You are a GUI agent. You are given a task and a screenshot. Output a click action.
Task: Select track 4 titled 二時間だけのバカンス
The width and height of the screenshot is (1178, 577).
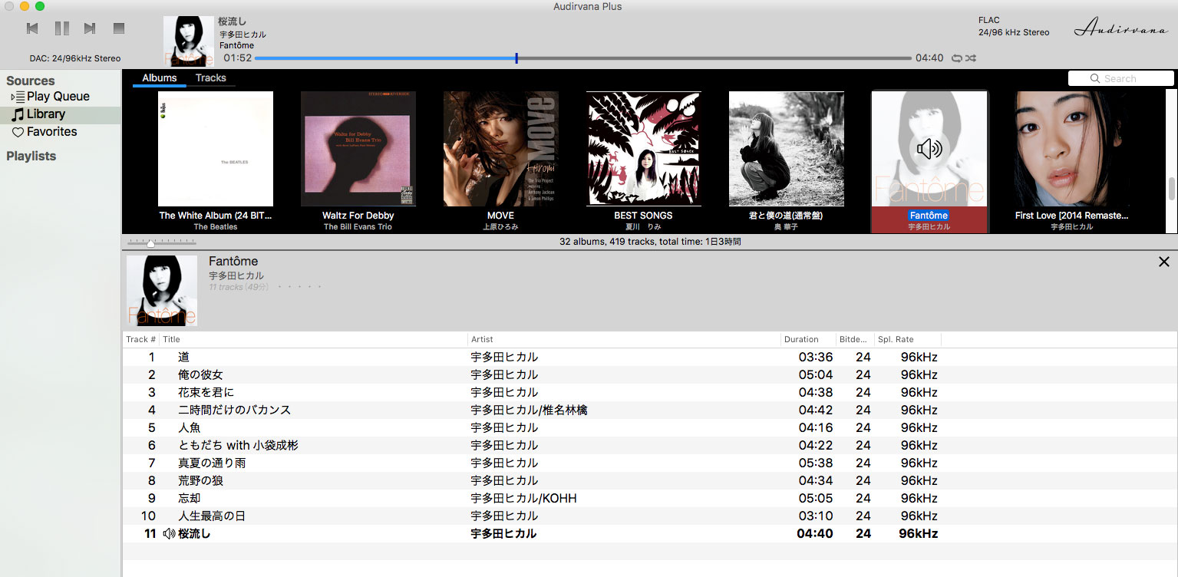click(x=649, y=410)
